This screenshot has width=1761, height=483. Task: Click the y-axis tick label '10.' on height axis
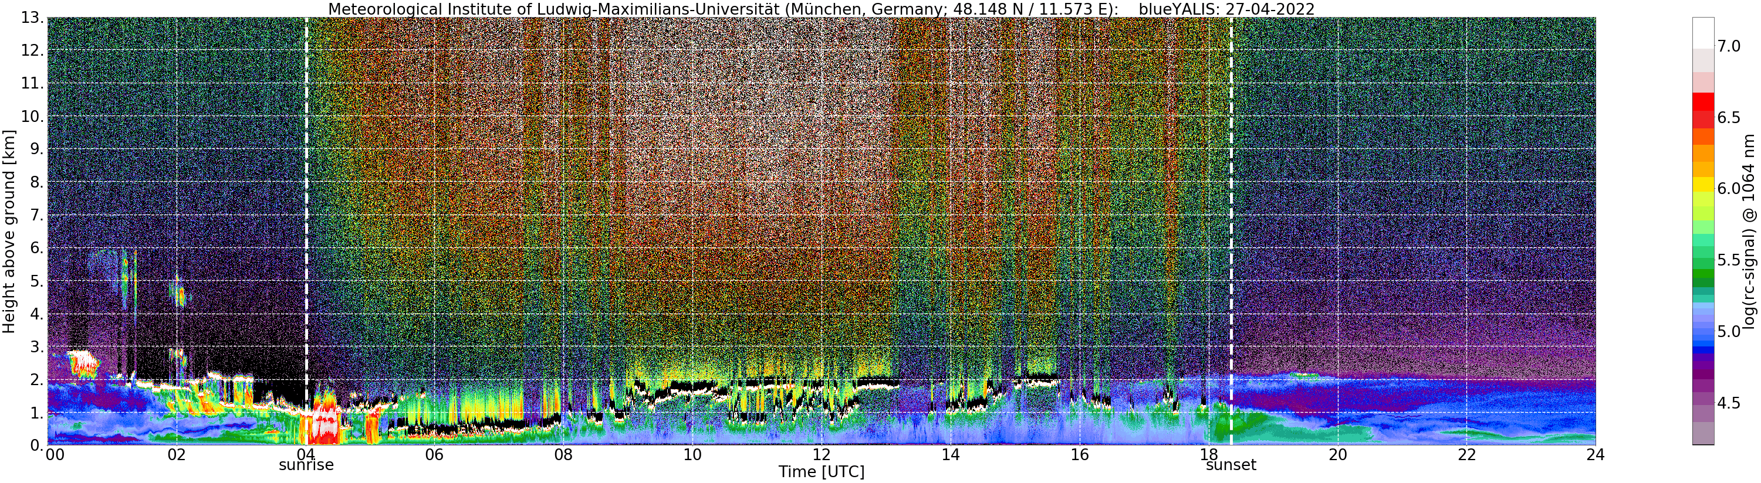point(32,116)
